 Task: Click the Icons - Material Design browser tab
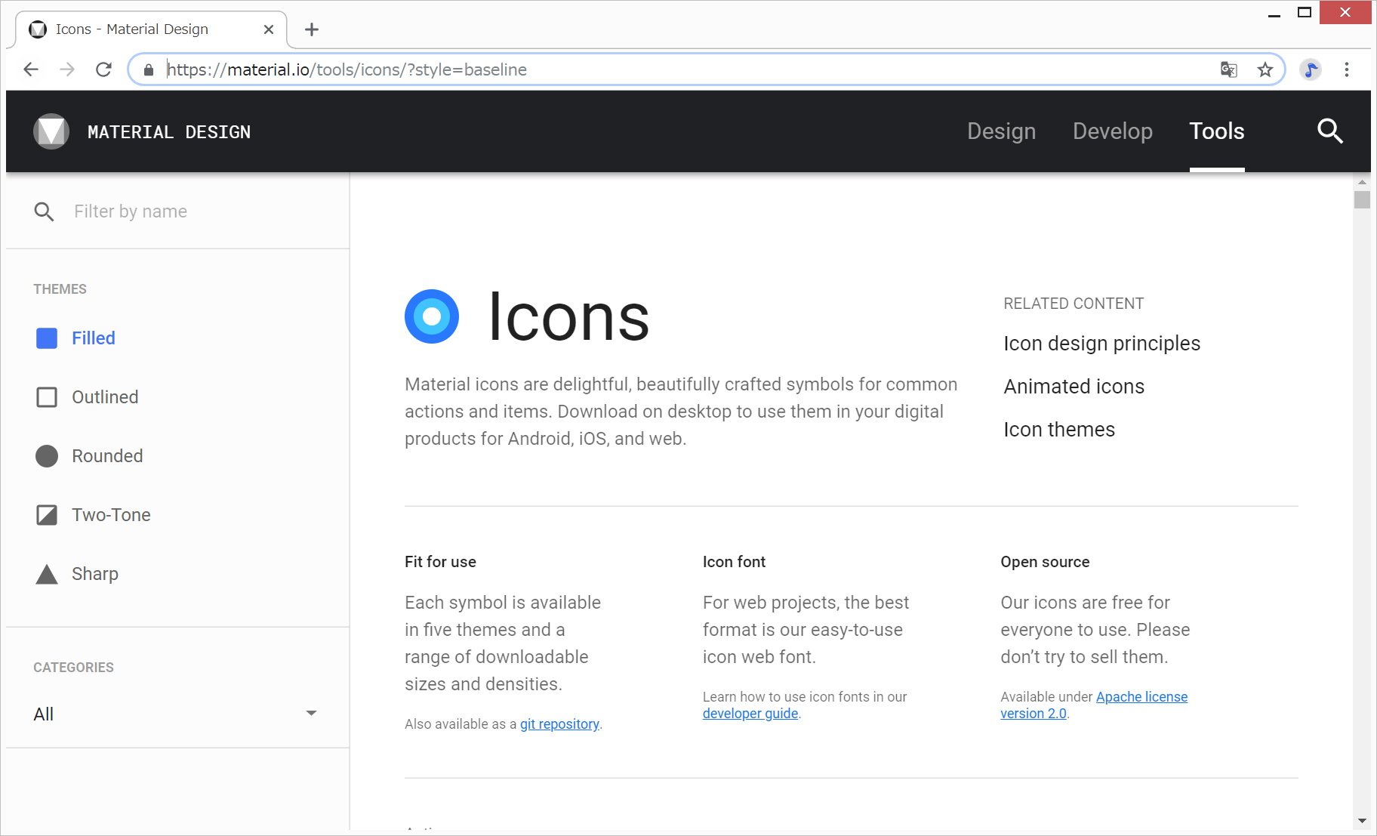[151, 29]
